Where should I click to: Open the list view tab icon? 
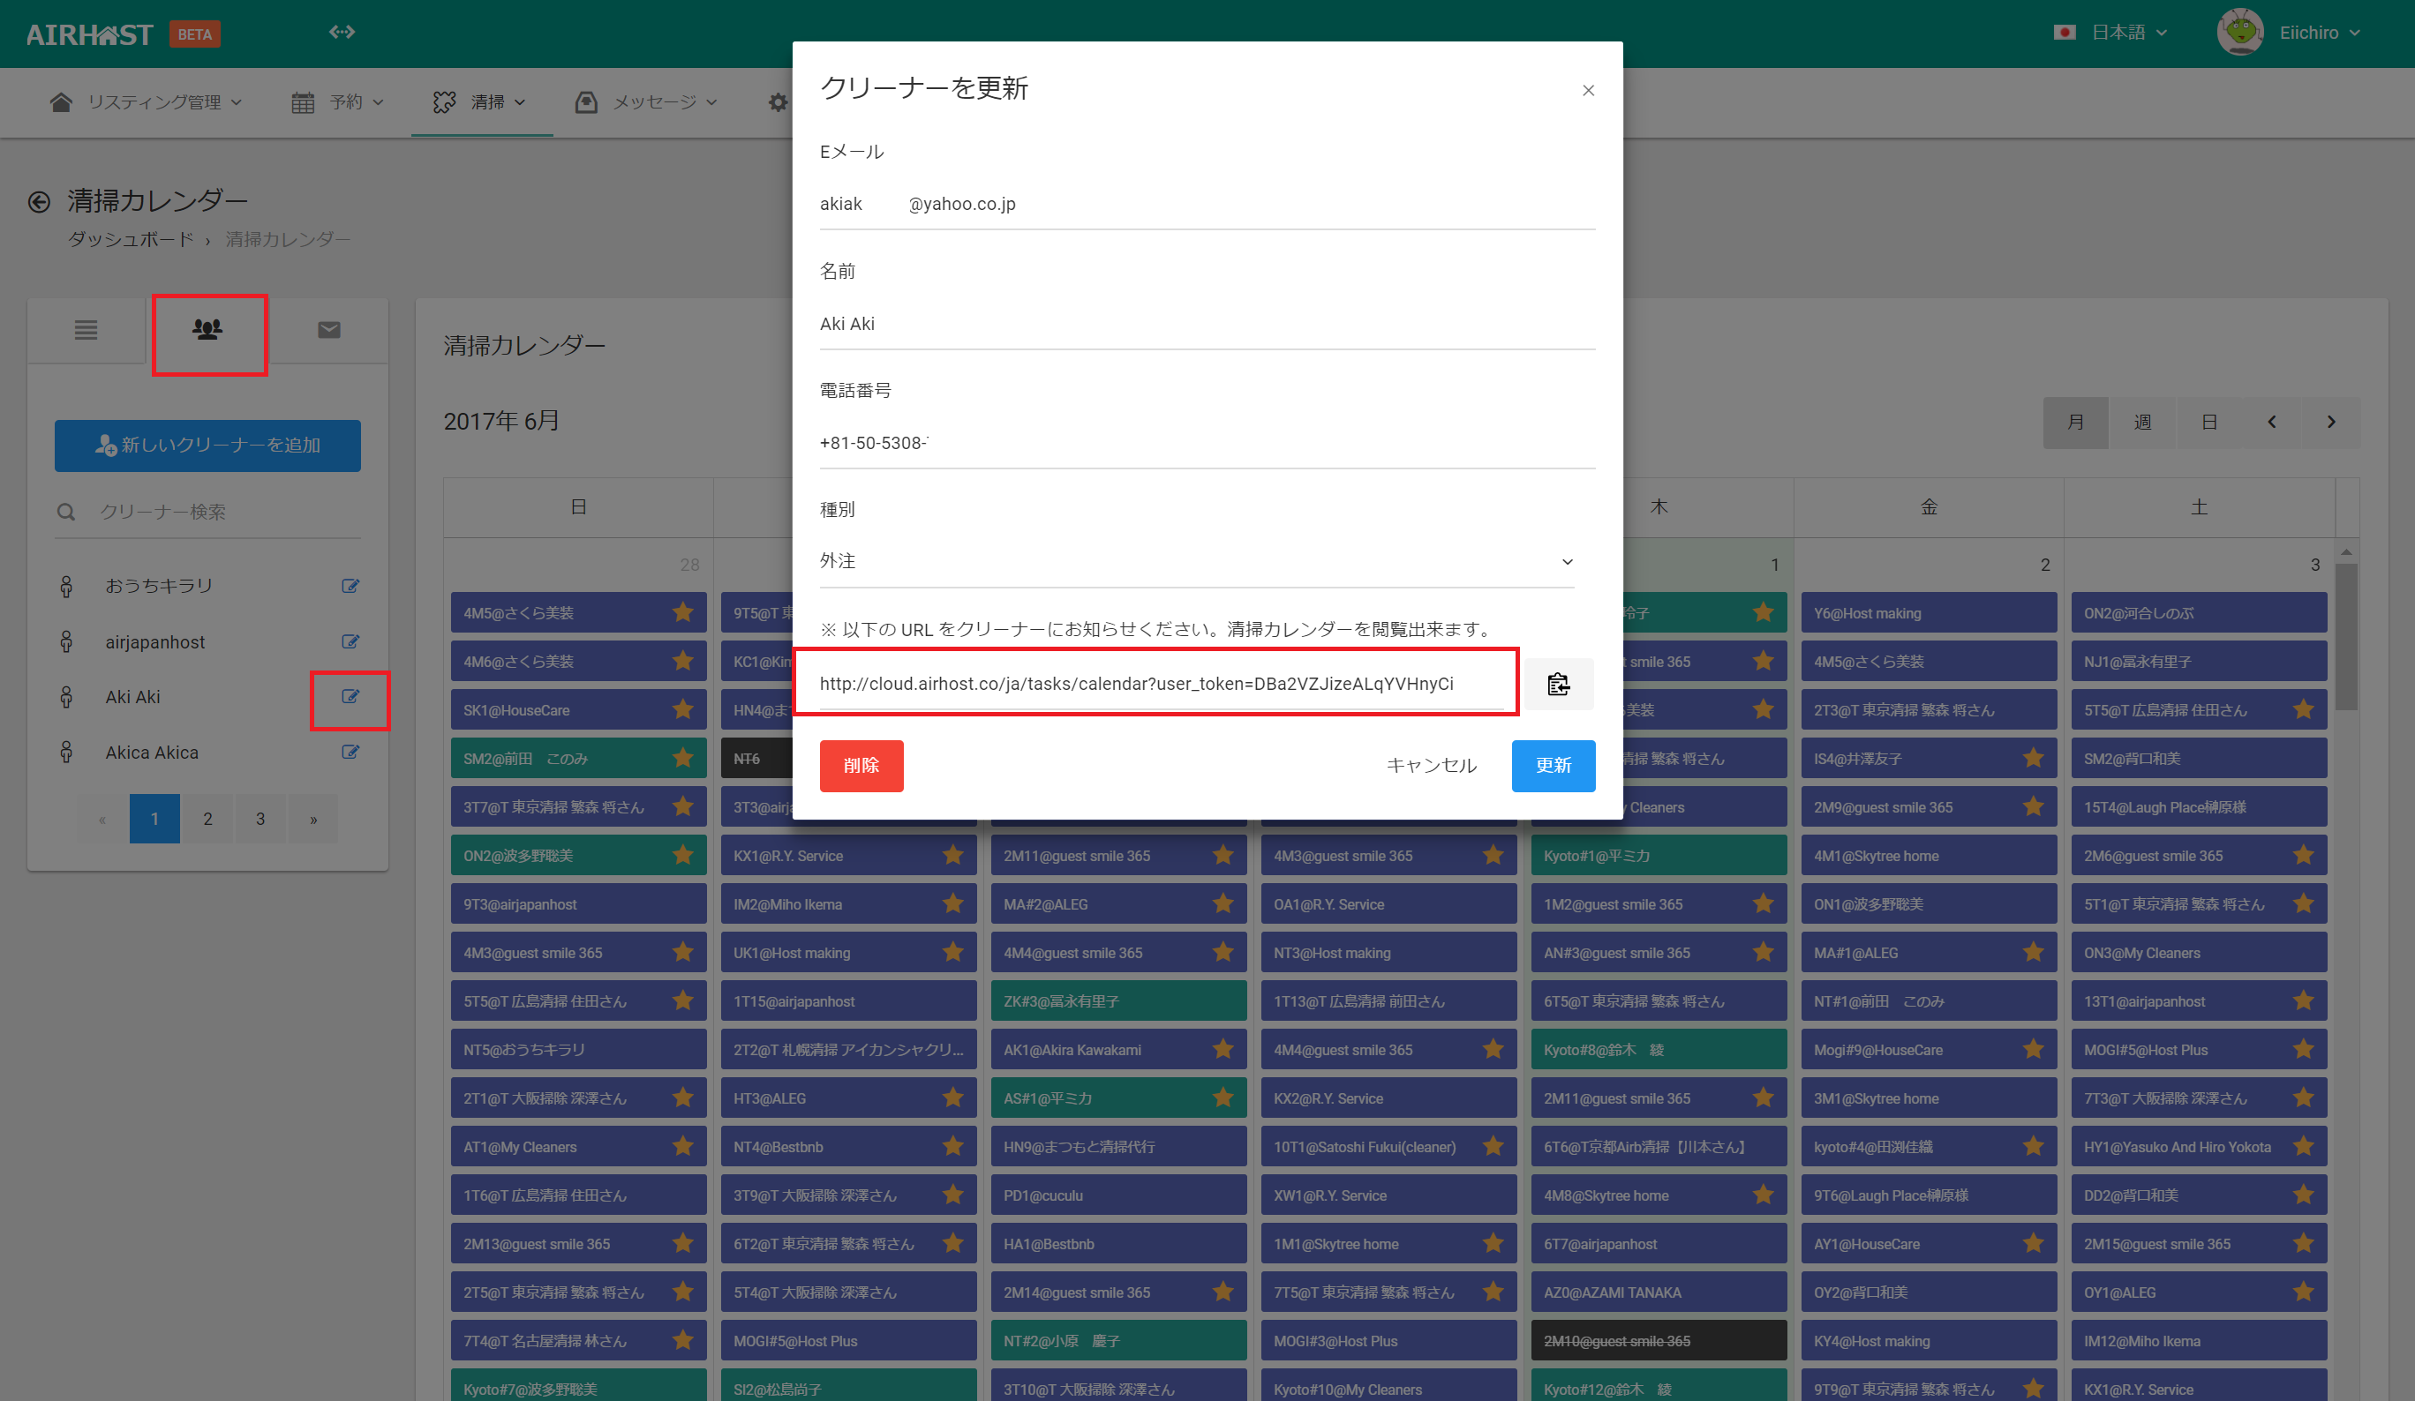click(x=87, y=330)
